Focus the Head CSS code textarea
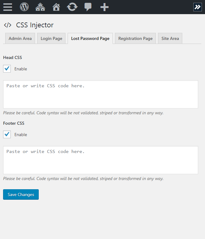Image resolution: width=205 pixels, height=239 pixels. point(101,94)
